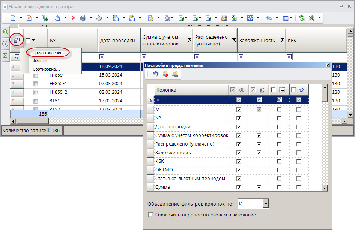Open dropdown arrow next to copy documents icon
This screenshot has height=230, width=355.
pyautogui.click(x=65, y=18)
